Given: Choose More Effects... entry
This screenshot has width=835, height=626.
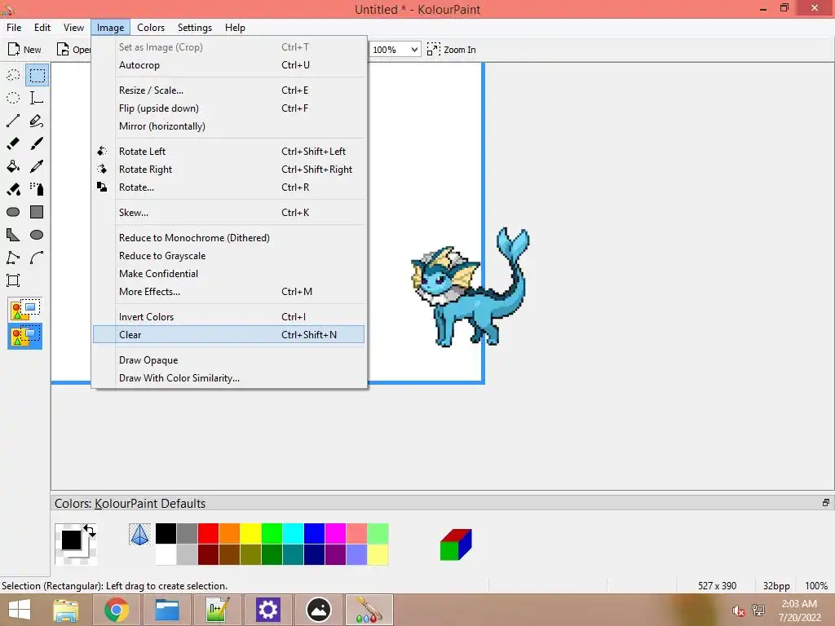Looking at the screenshot, I should 228,292.
